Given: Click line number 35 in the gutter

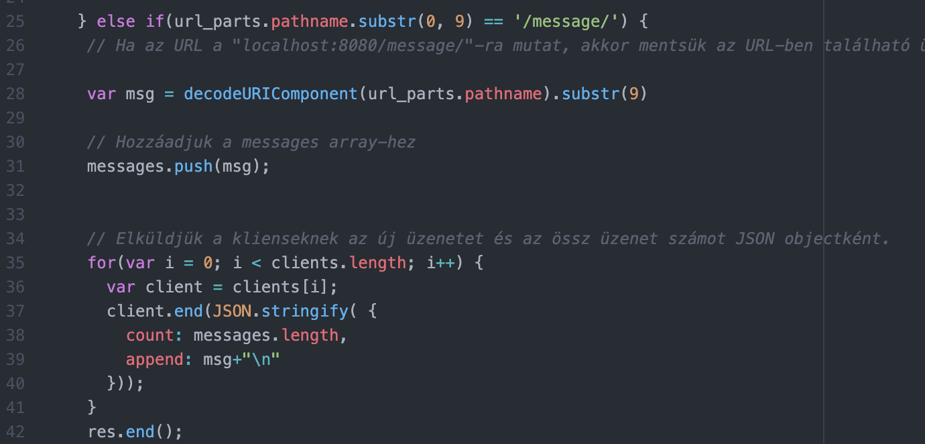Looking at the screenshot, I should (x=15, y=263).
